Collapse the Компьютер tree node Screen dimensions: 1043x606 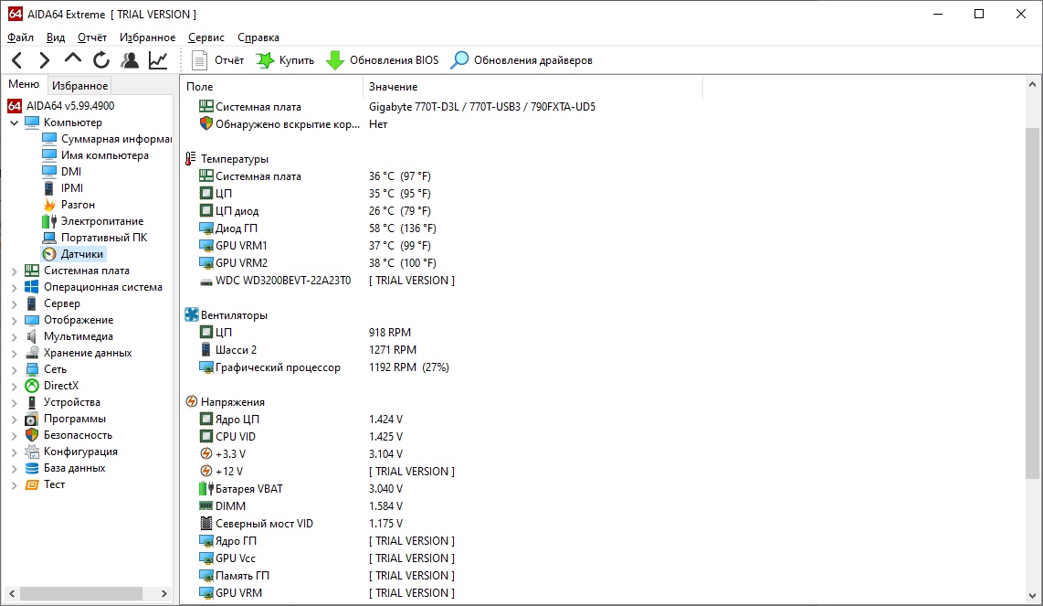(x=14, y=122)
